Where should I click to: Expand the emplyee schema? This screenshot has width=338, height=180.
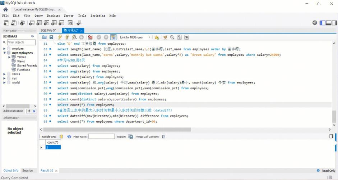point(5,49)
